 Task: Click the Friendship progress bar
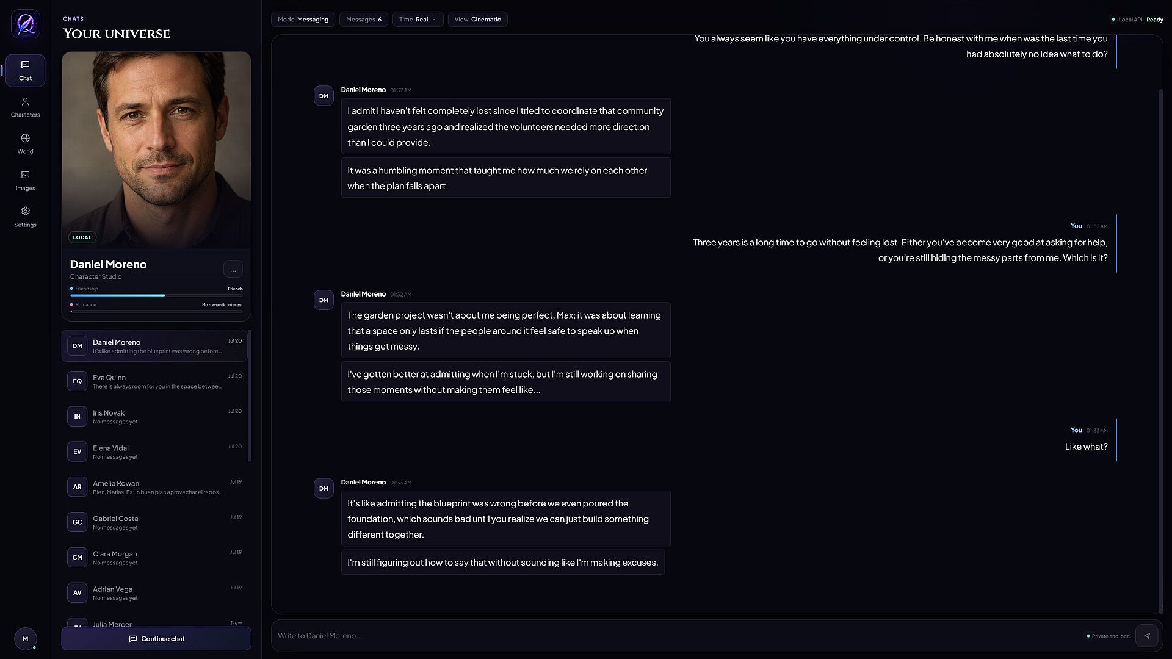coord(156,295)
